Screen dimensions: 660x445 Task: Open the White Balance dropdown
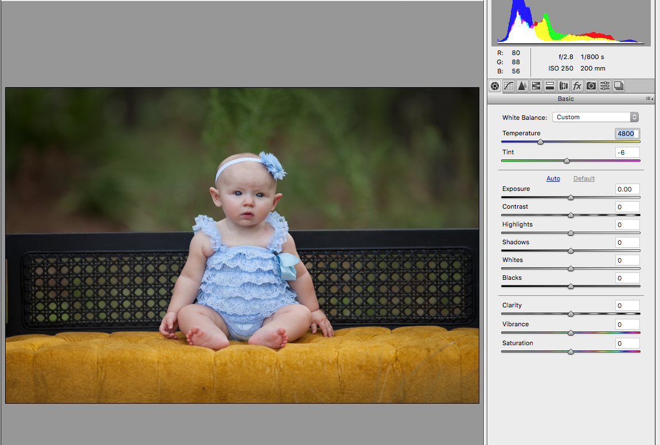pyautogui.click(x=595, y=117)
